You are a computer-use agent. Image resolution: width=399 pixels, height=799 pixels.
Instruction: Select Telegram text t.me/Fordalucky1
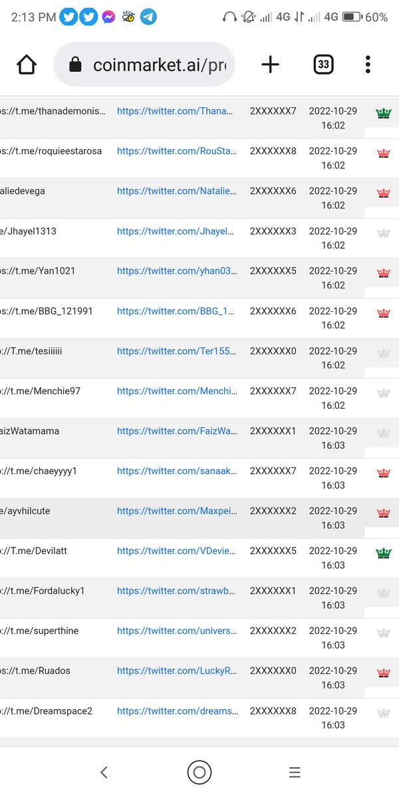[47, 591]
